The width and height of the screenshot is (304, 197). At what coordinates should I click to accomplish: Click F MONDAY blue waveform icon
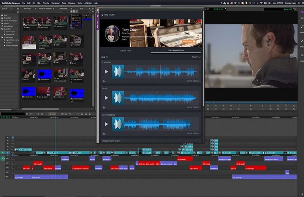click(118, 71)
